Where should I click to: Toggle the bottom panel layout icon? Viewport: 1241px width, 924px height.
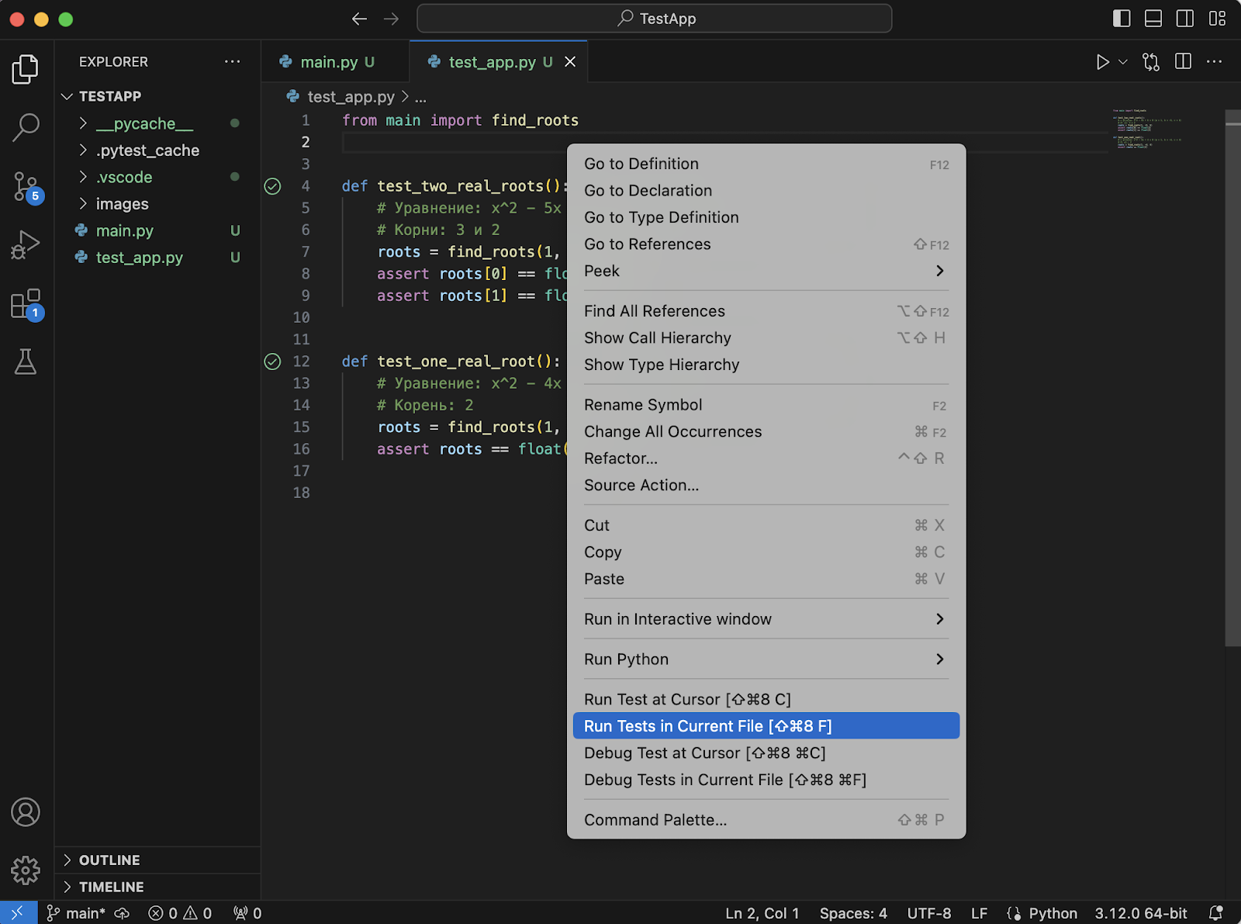pos(1153,19)
